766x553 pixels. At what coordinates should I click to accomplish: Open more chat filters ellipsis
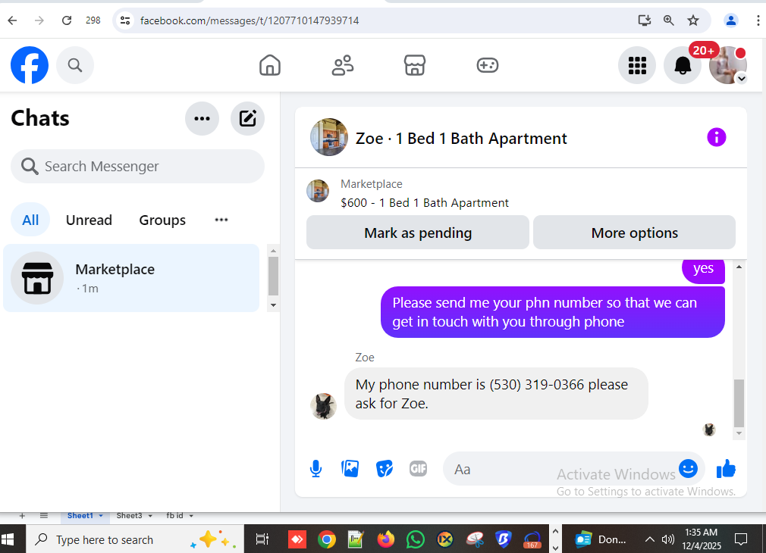(x=221, y=220)
